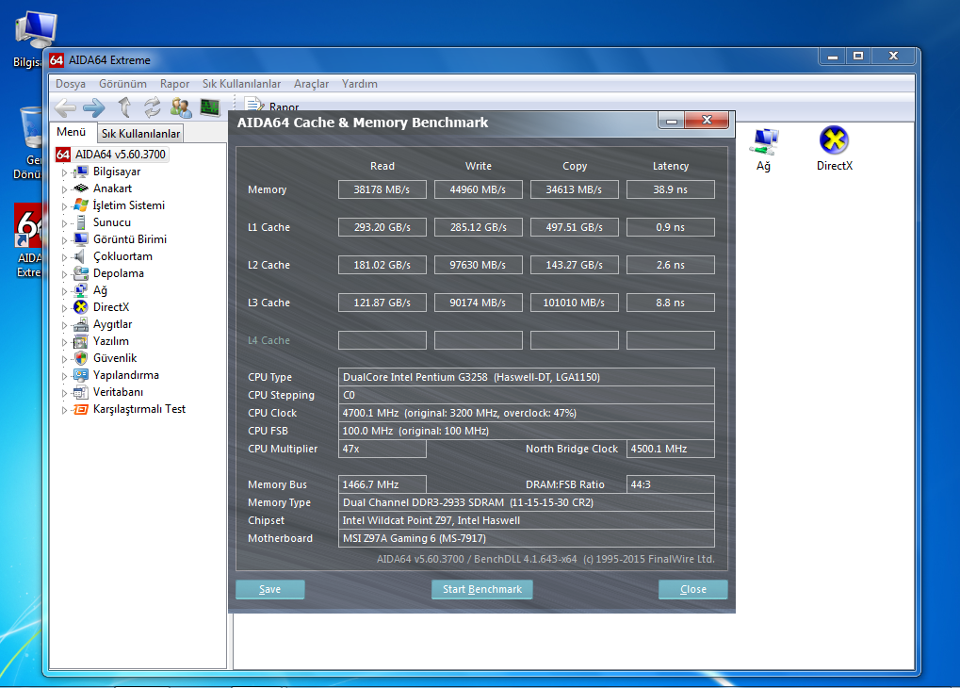Click the Computer desktop icon
Screen dimensions: 960x688
click(36, 29)
